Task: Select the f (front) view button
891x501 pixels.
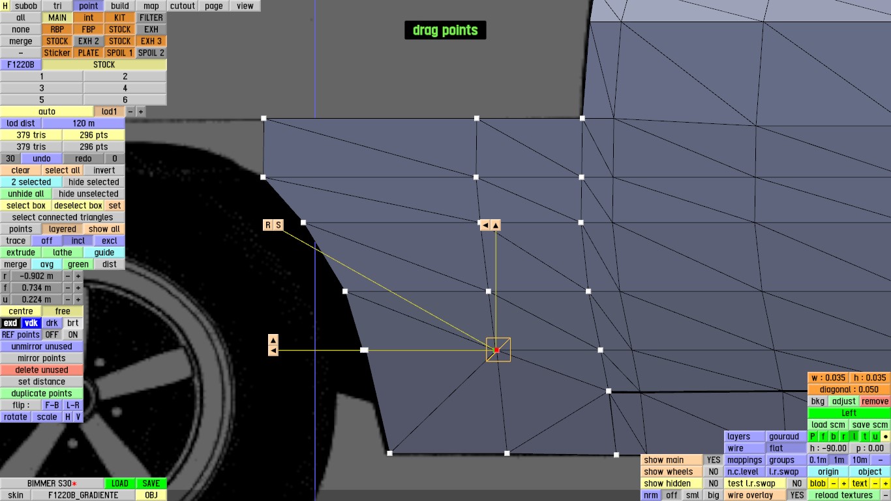Action: 824,436
